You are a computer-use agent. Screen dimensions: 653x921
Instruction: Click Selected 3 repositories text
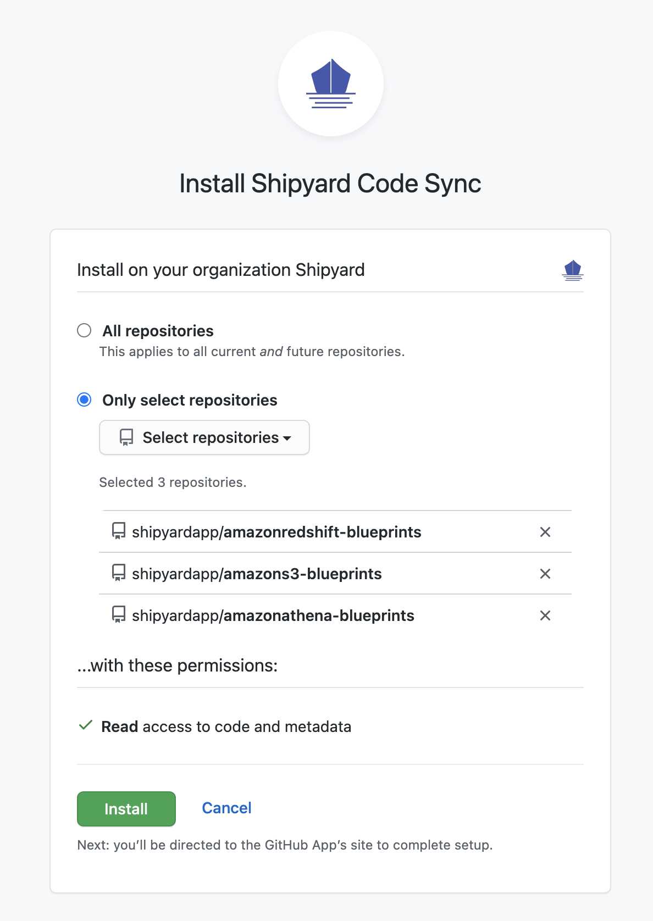173,482
